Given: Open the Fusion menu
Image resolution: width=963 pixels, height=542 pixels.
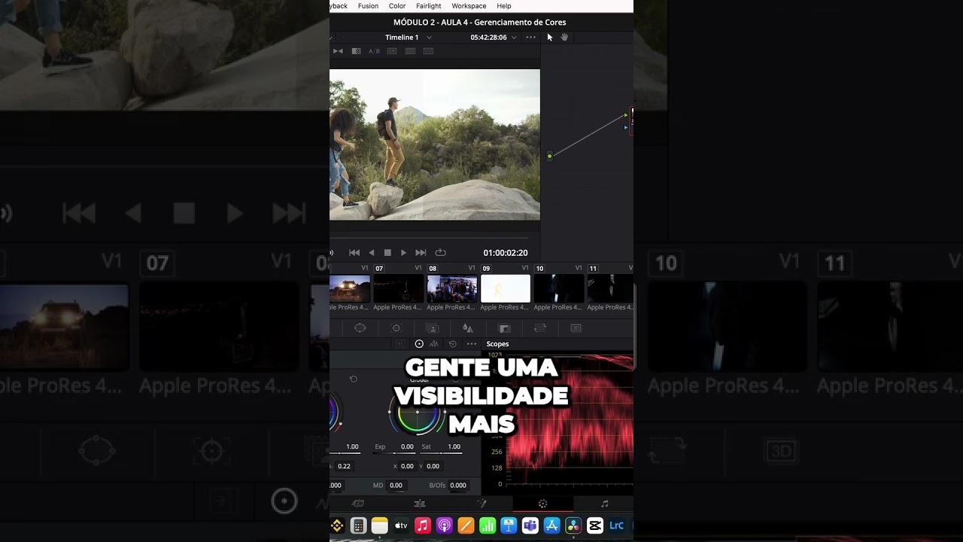Looking at the screenshot, I should point(368,6).
